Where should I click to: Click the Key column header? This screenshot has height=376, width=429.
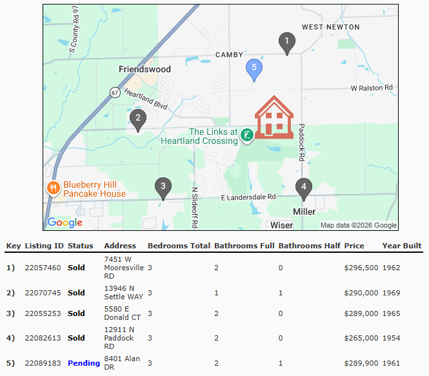[x=14, y=246]
